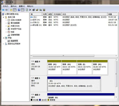Sort by the 布局 column header
This screenshot has height=106, width=119.
coord(45,14)
